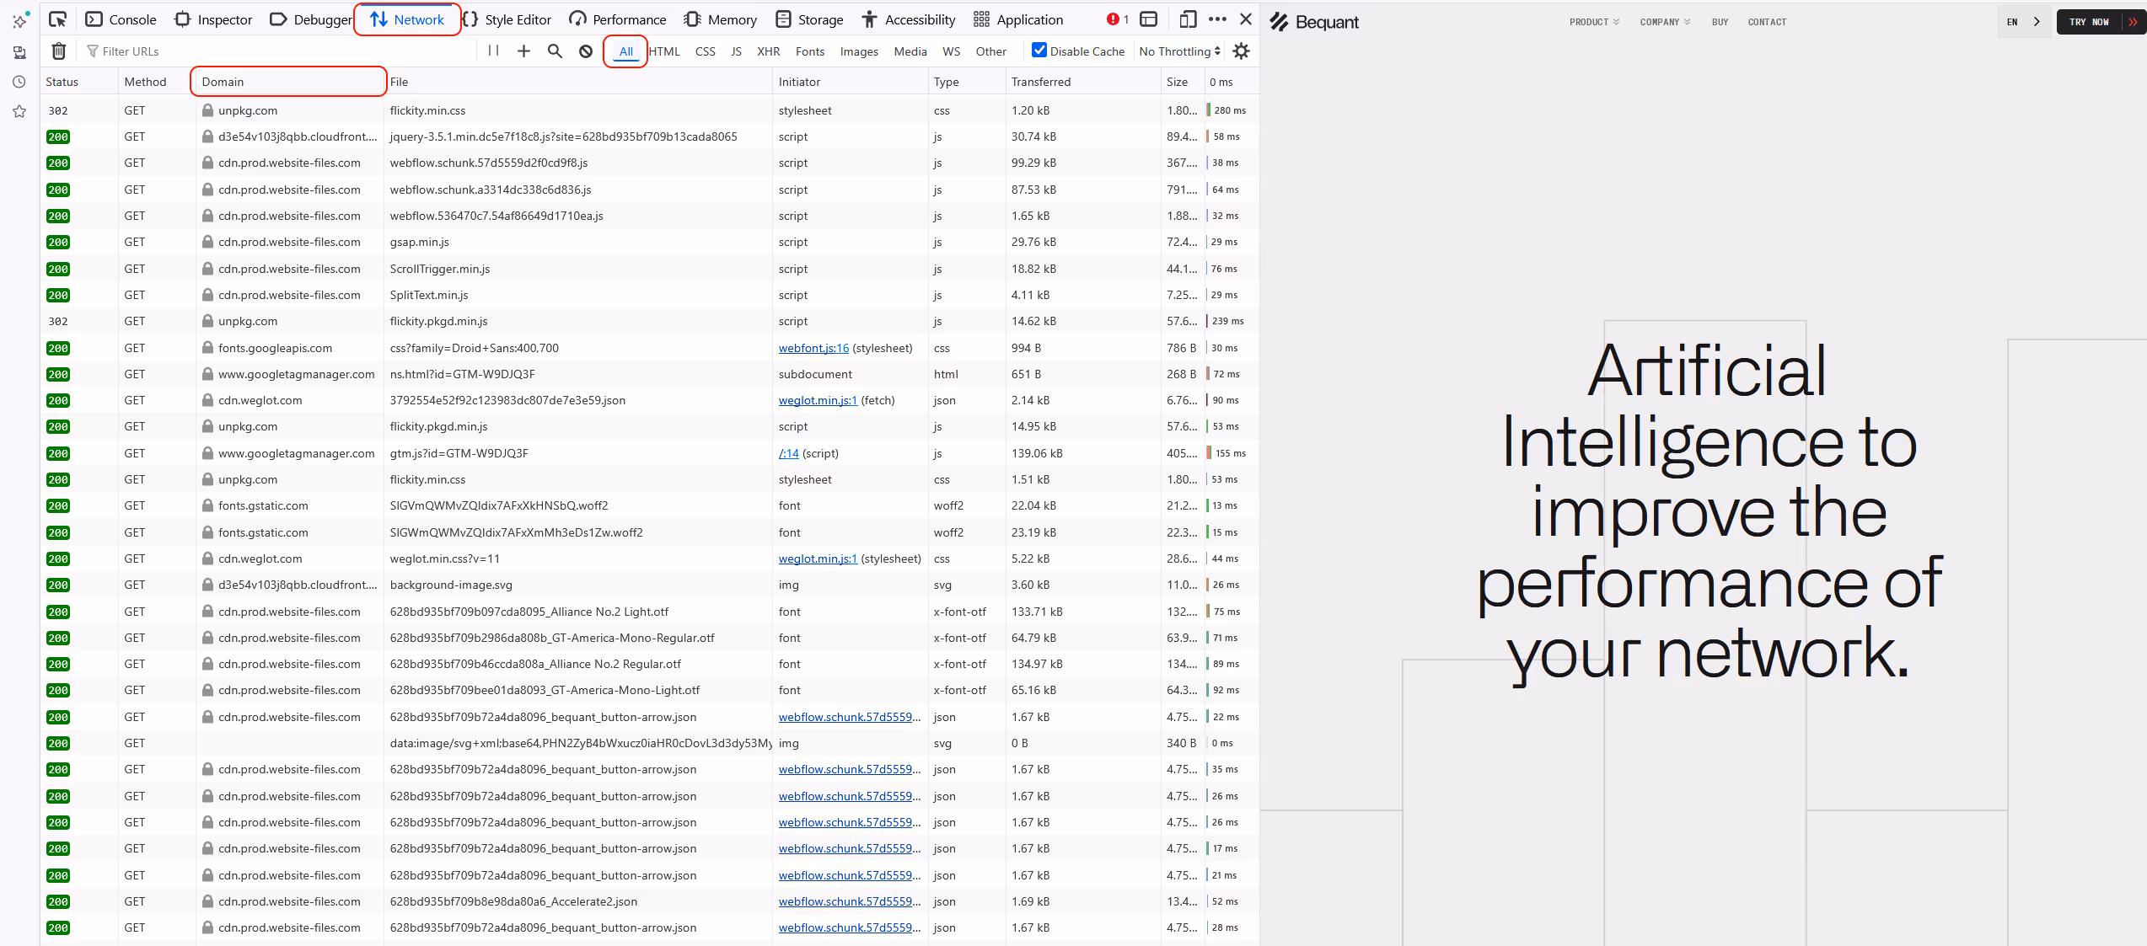Open network settings gear
2147x946 pixels.
pos(1241,51)
